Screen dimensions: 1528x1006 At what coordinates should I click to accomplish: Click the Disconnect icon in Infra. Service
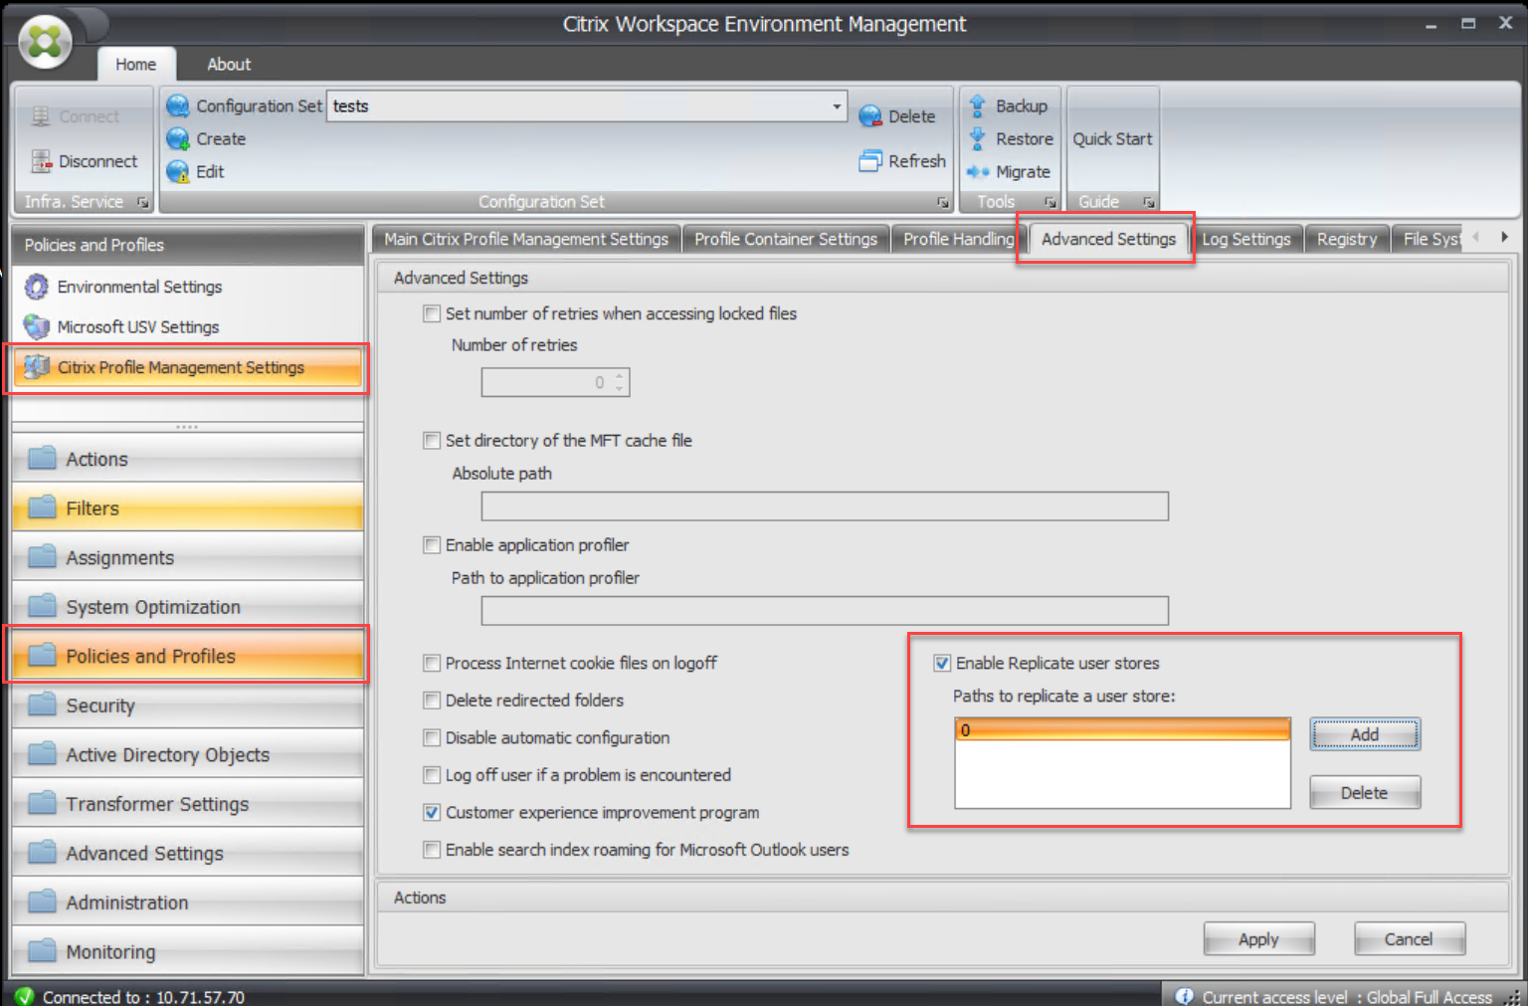point(41,161)
